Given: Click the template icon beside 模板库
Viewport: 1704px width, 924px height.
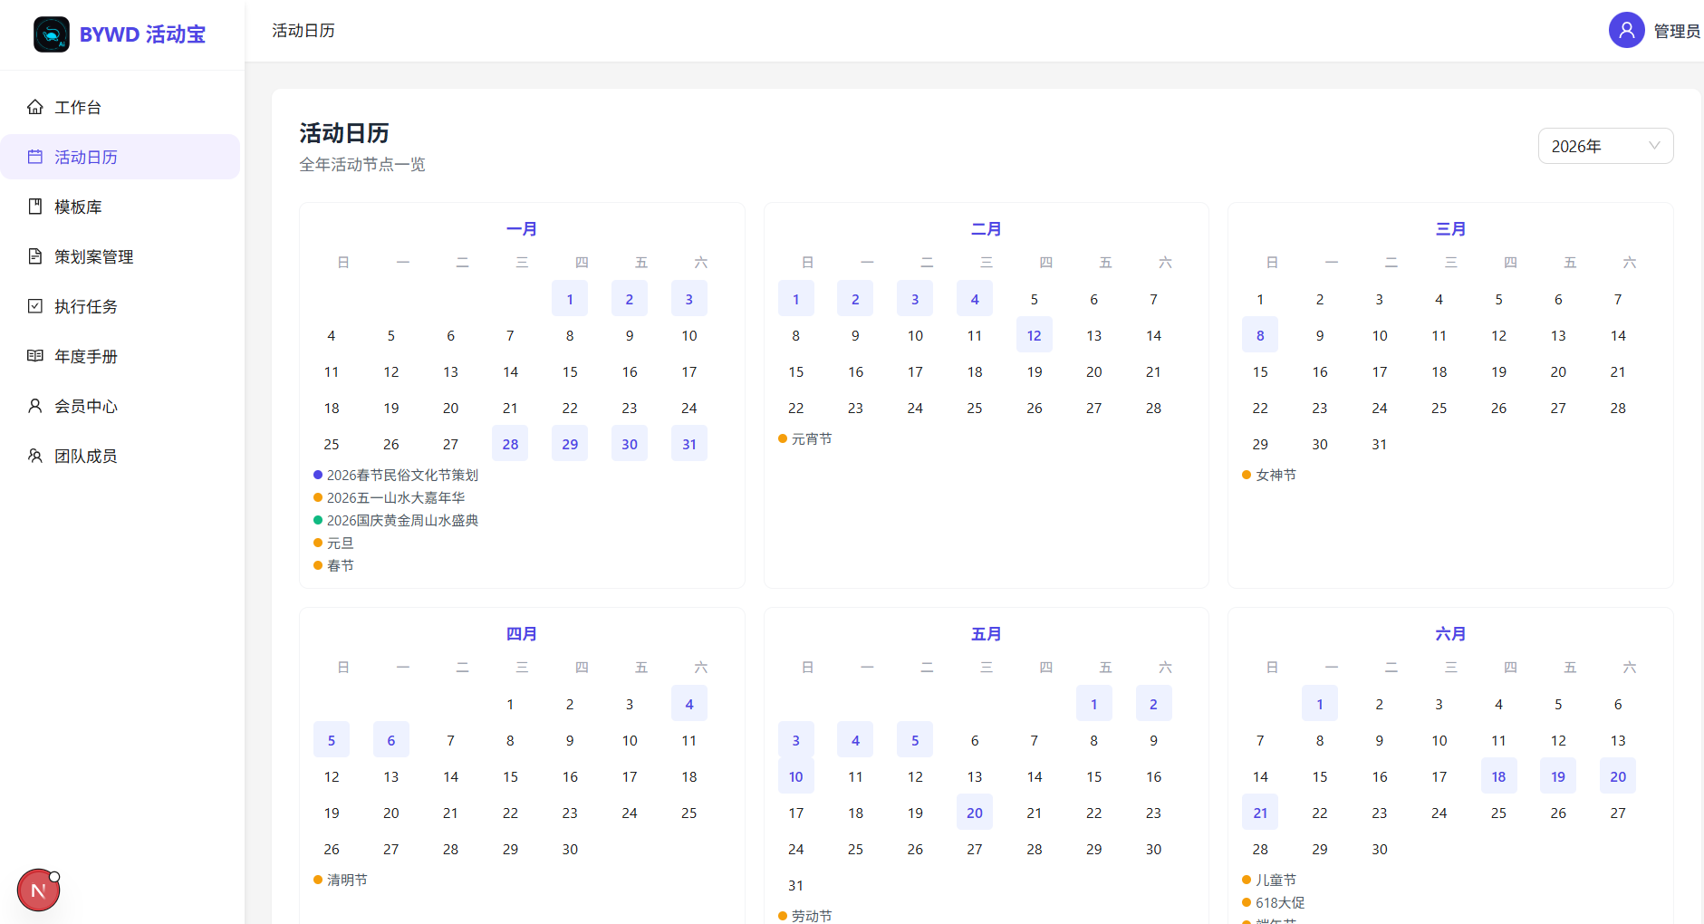Looking at the screenshot, I should (35, 207).
